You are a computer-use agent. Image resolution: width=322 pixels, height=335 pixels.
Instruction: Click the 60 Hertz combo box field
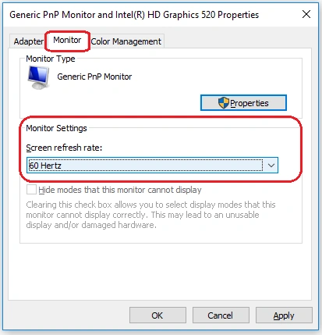pyautogui.click(x=152, y=166)
